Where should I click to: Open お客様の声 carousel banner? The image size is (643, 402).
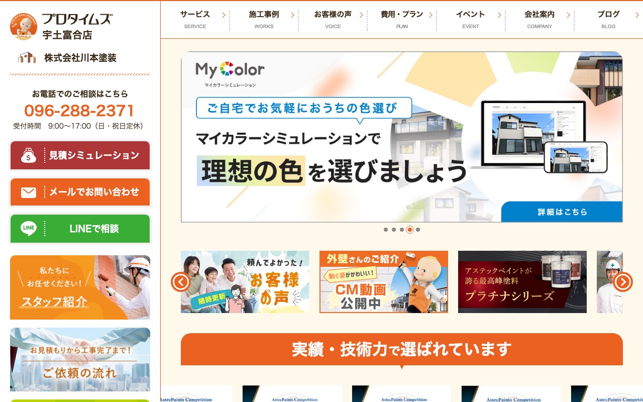click(245, 282)
